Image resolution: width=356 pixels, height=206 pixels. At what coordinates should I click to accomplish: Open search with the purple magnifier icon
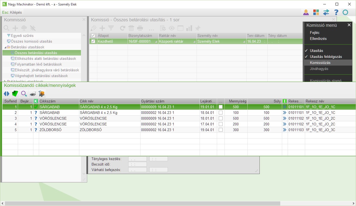pyautogui.click(x=24, y=94)
